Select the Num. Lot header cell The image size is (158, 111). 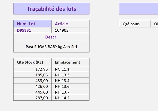[32, 24]
